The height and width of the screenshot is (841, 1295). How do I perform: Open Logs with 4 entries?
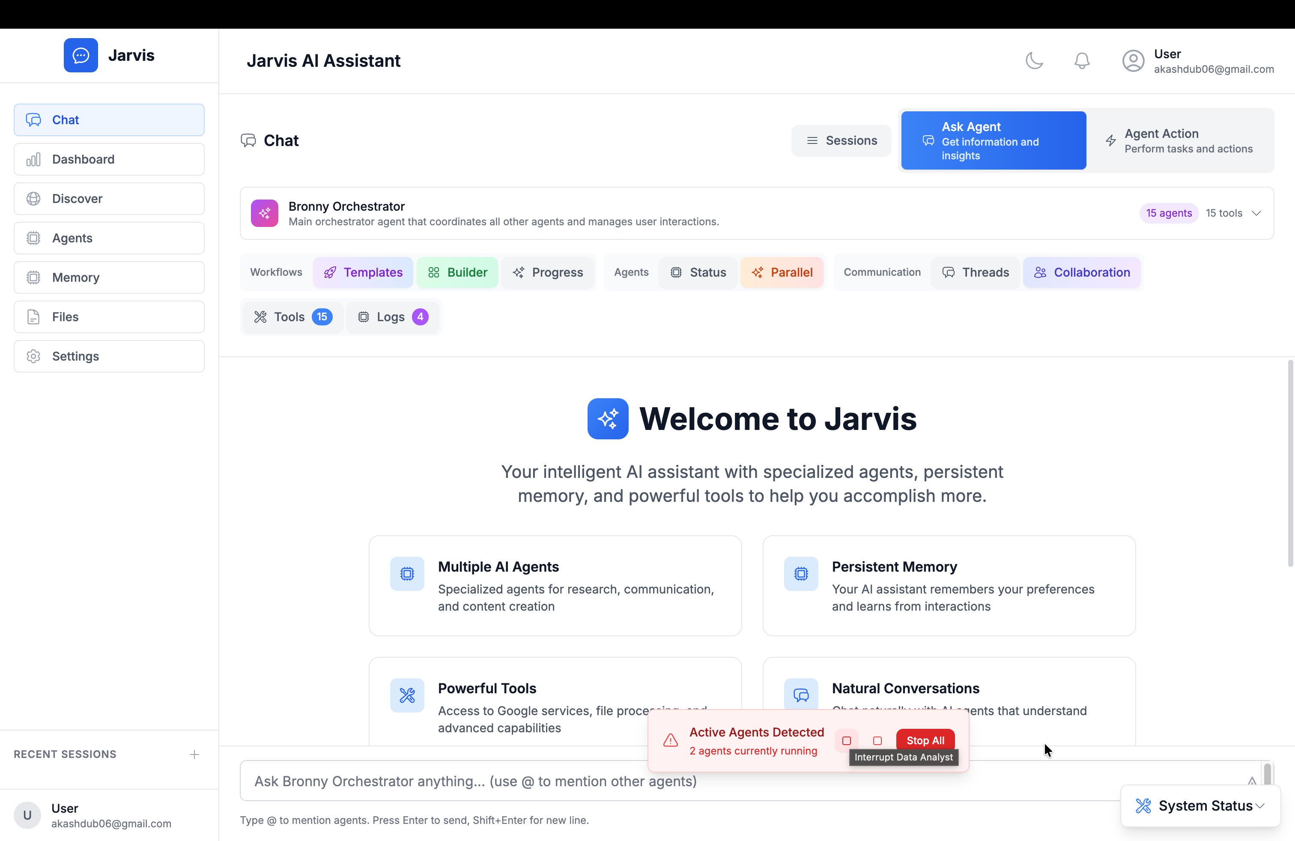(x=392, y=316)
